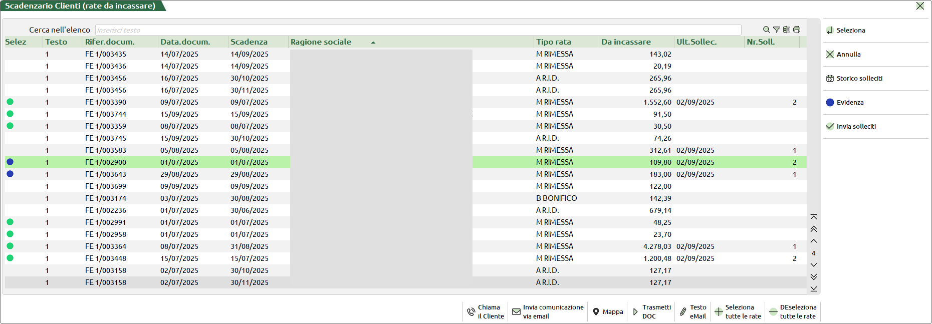The height and width of the screenshot is (324, 932).
Task: Click Chiama il Cliente phone button
Action: (x=485, y=311)
